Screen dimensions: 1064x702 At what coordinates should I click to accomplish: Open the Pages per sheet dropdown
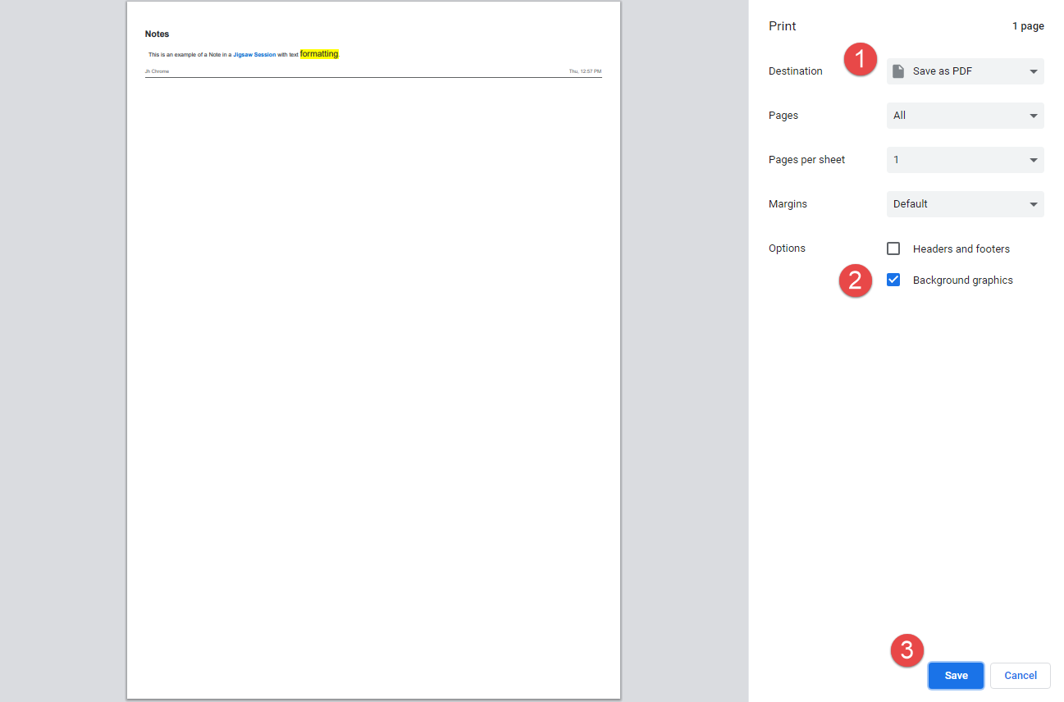pos(965,160)
